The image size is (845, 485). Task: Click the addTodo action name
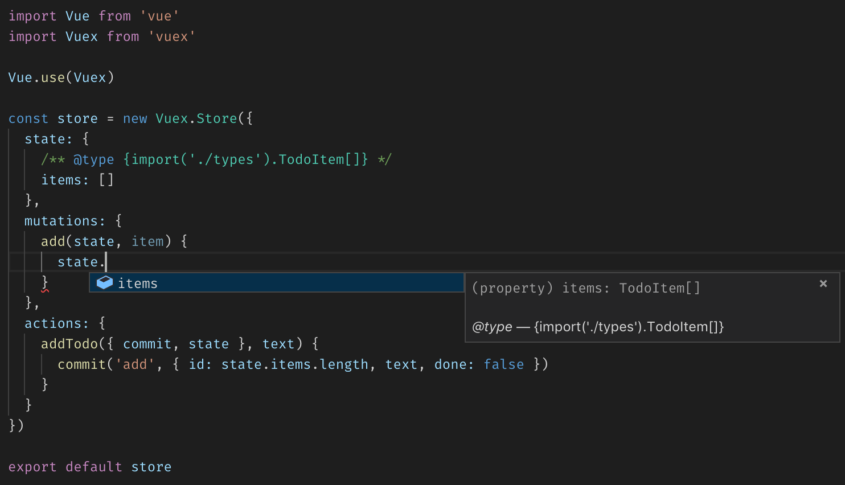coord(69,344)
